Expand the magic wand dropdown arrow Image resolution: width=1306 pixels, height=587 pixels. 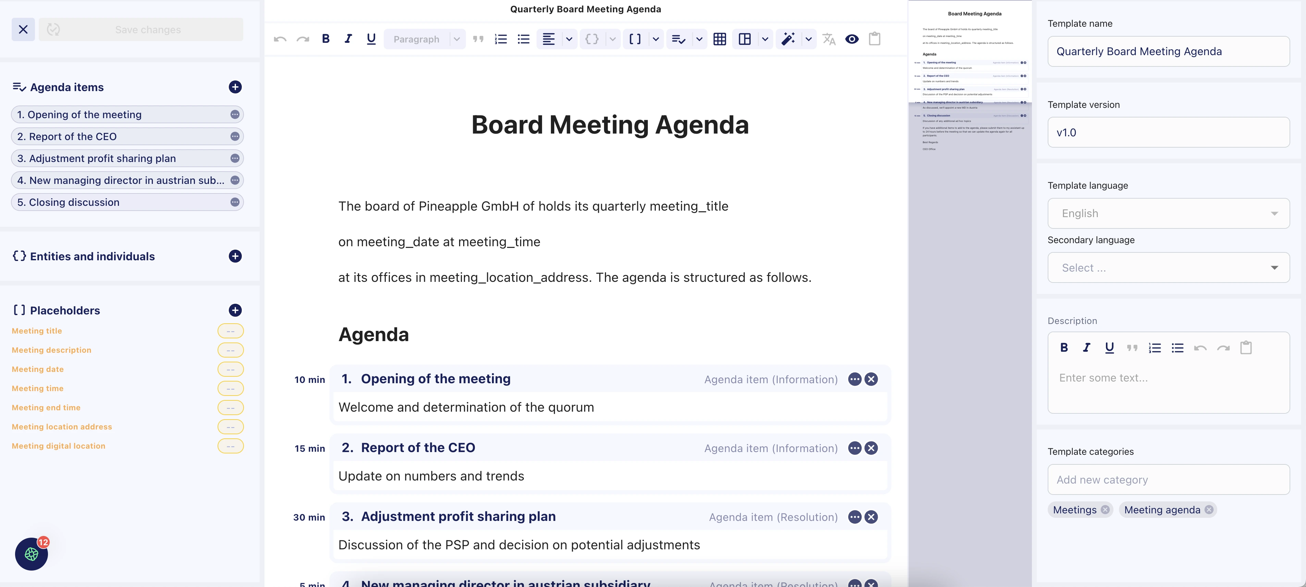point(809,39)
